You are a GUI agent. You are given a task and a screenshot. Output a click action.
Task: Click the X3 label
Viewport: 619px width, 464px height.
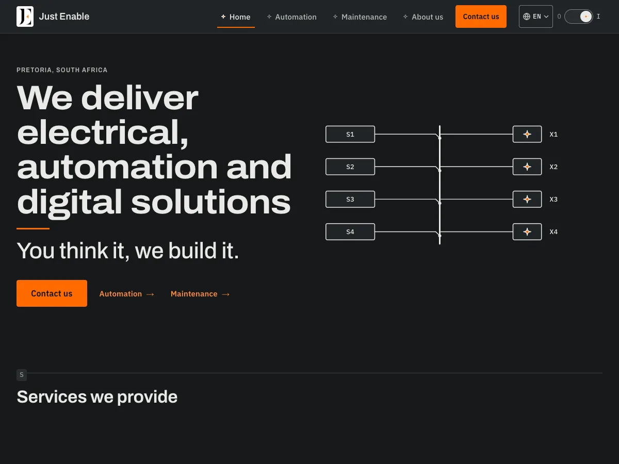click(x=553, y=199)
